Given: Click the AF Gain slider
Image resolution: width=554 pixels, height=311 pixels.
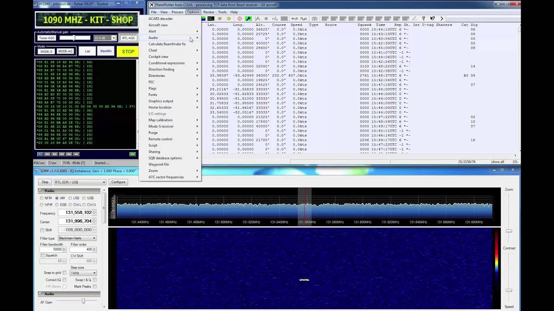Looking at the screenshot, I should [83, 301].
